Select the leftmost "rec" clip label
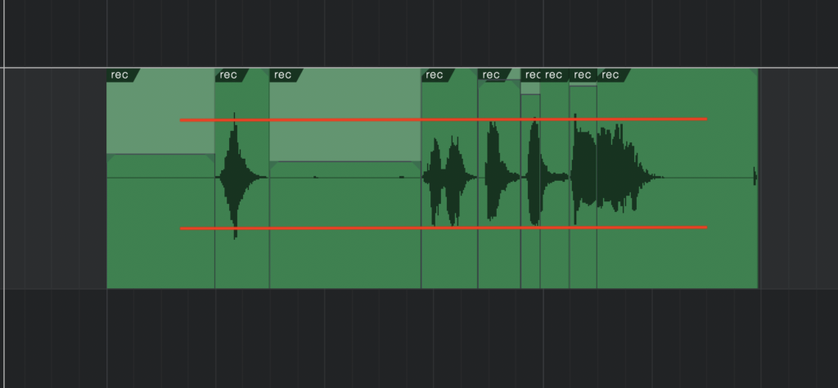Viewport: 838px width, 388px height. (120, 75)
